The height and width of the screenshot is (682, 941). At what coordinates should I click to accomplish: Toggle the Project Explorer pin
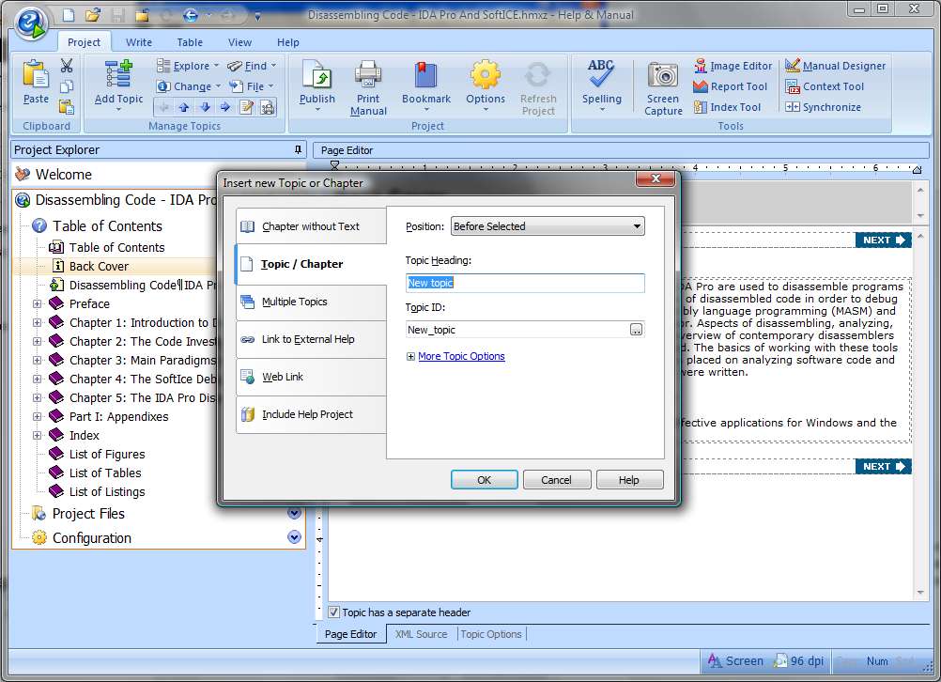point(299,149)
